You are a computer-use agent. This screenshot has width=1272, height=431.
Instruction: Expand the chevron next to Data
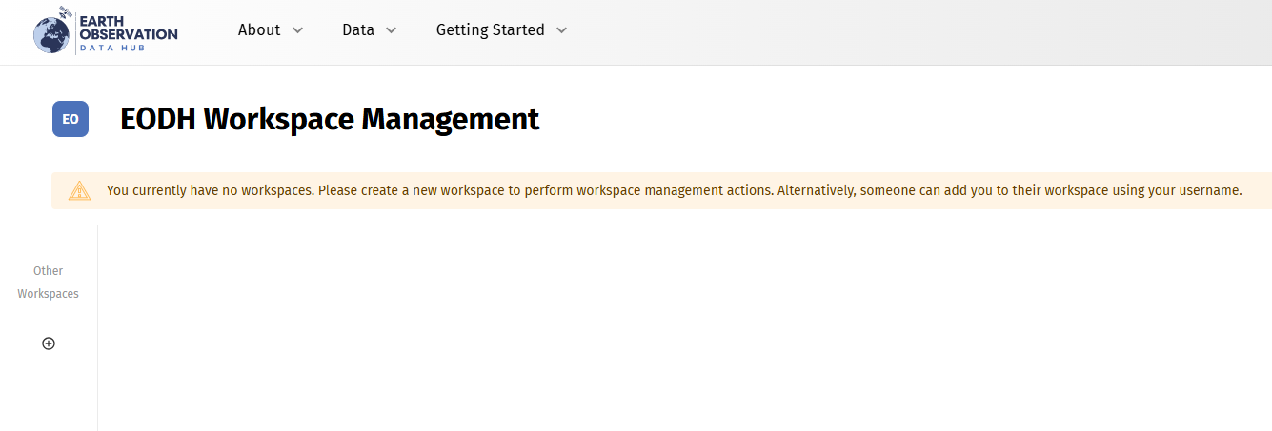[x=391, y=30]
